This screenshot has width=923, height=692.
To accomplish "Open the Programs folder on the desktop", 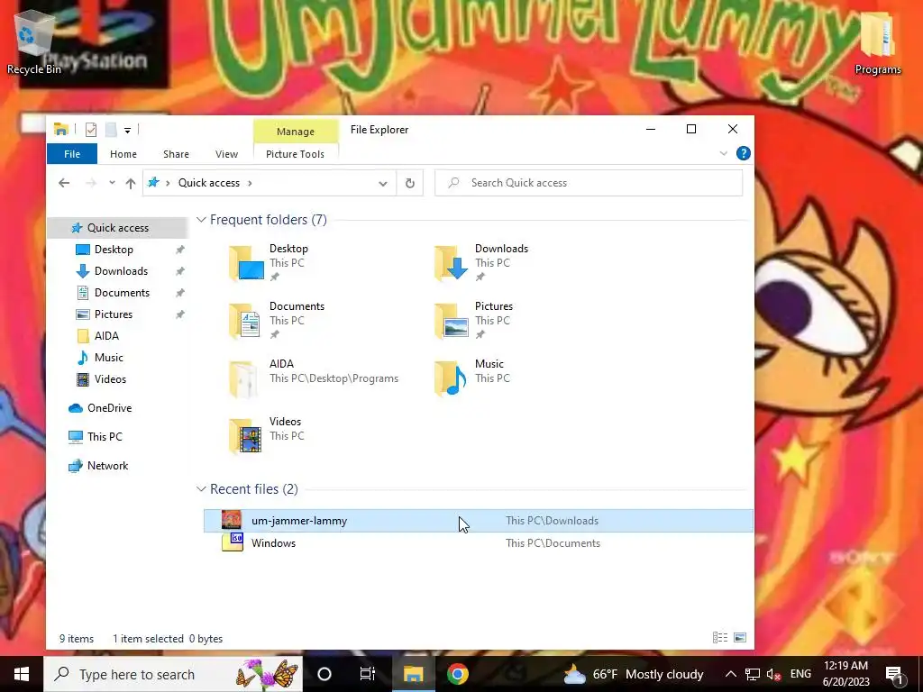I will (878, 43).
